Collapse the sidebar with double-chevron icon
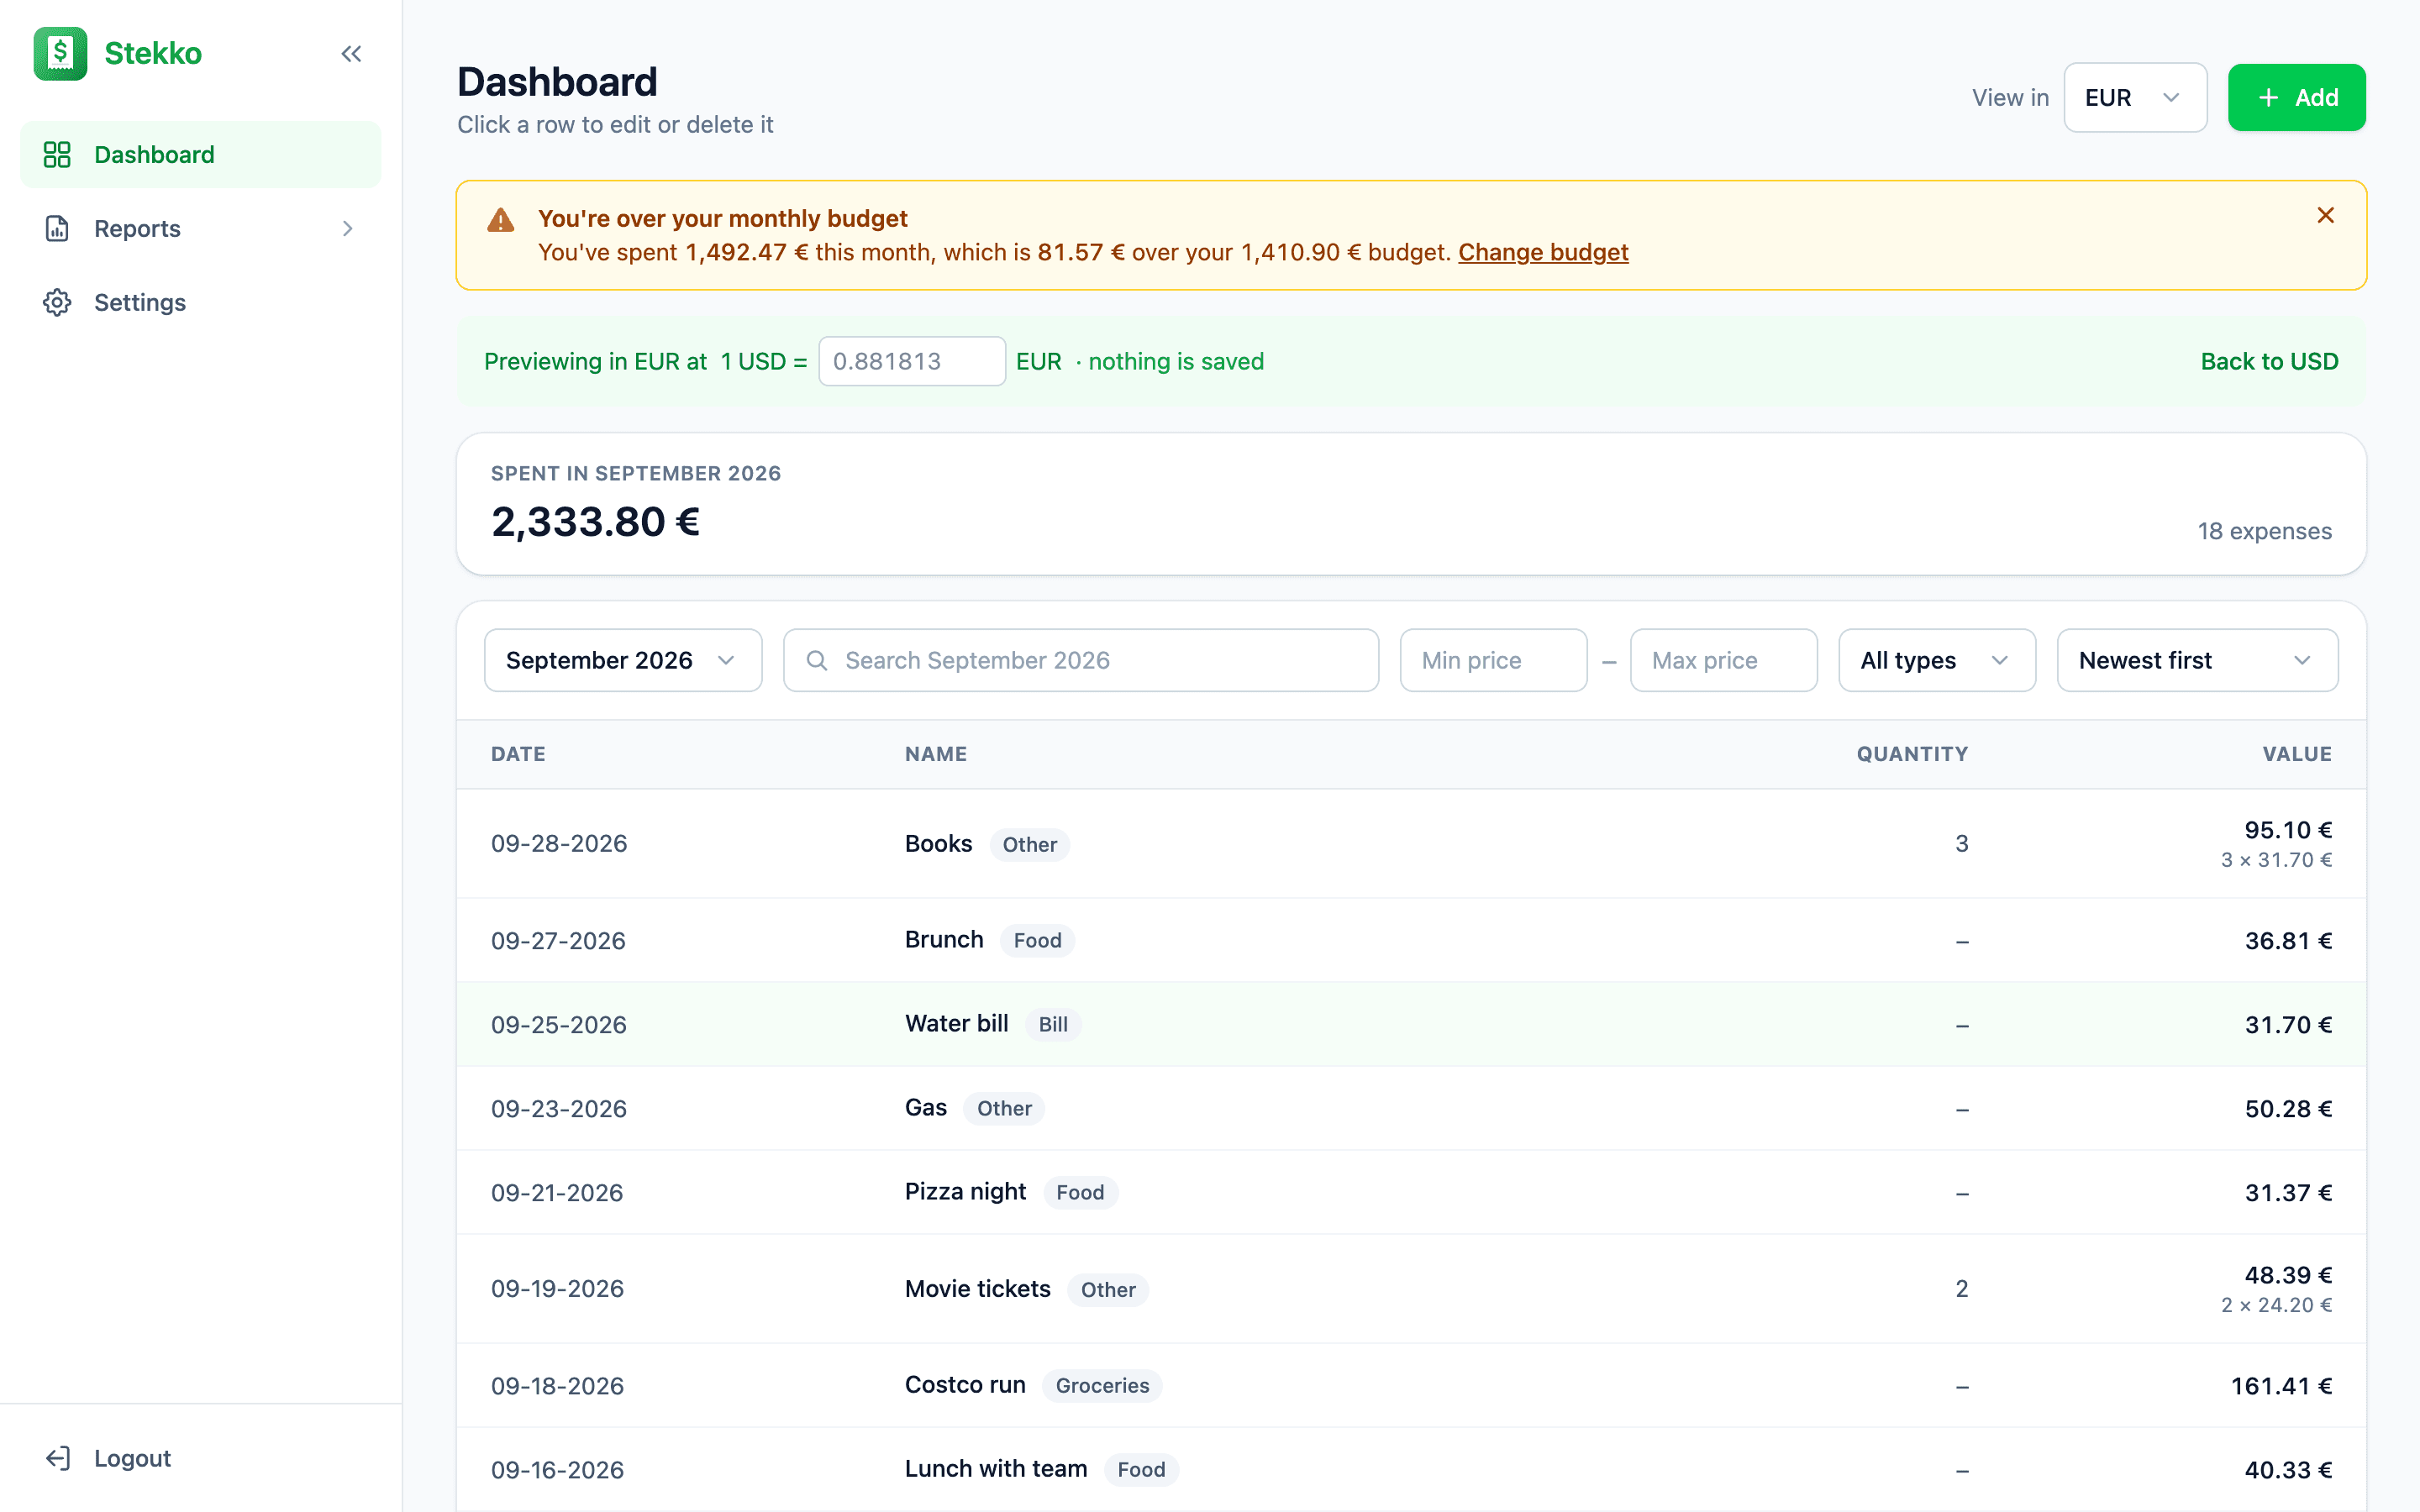Image resolution: width=2420 pixels, height=1512 pixels. 351,54
